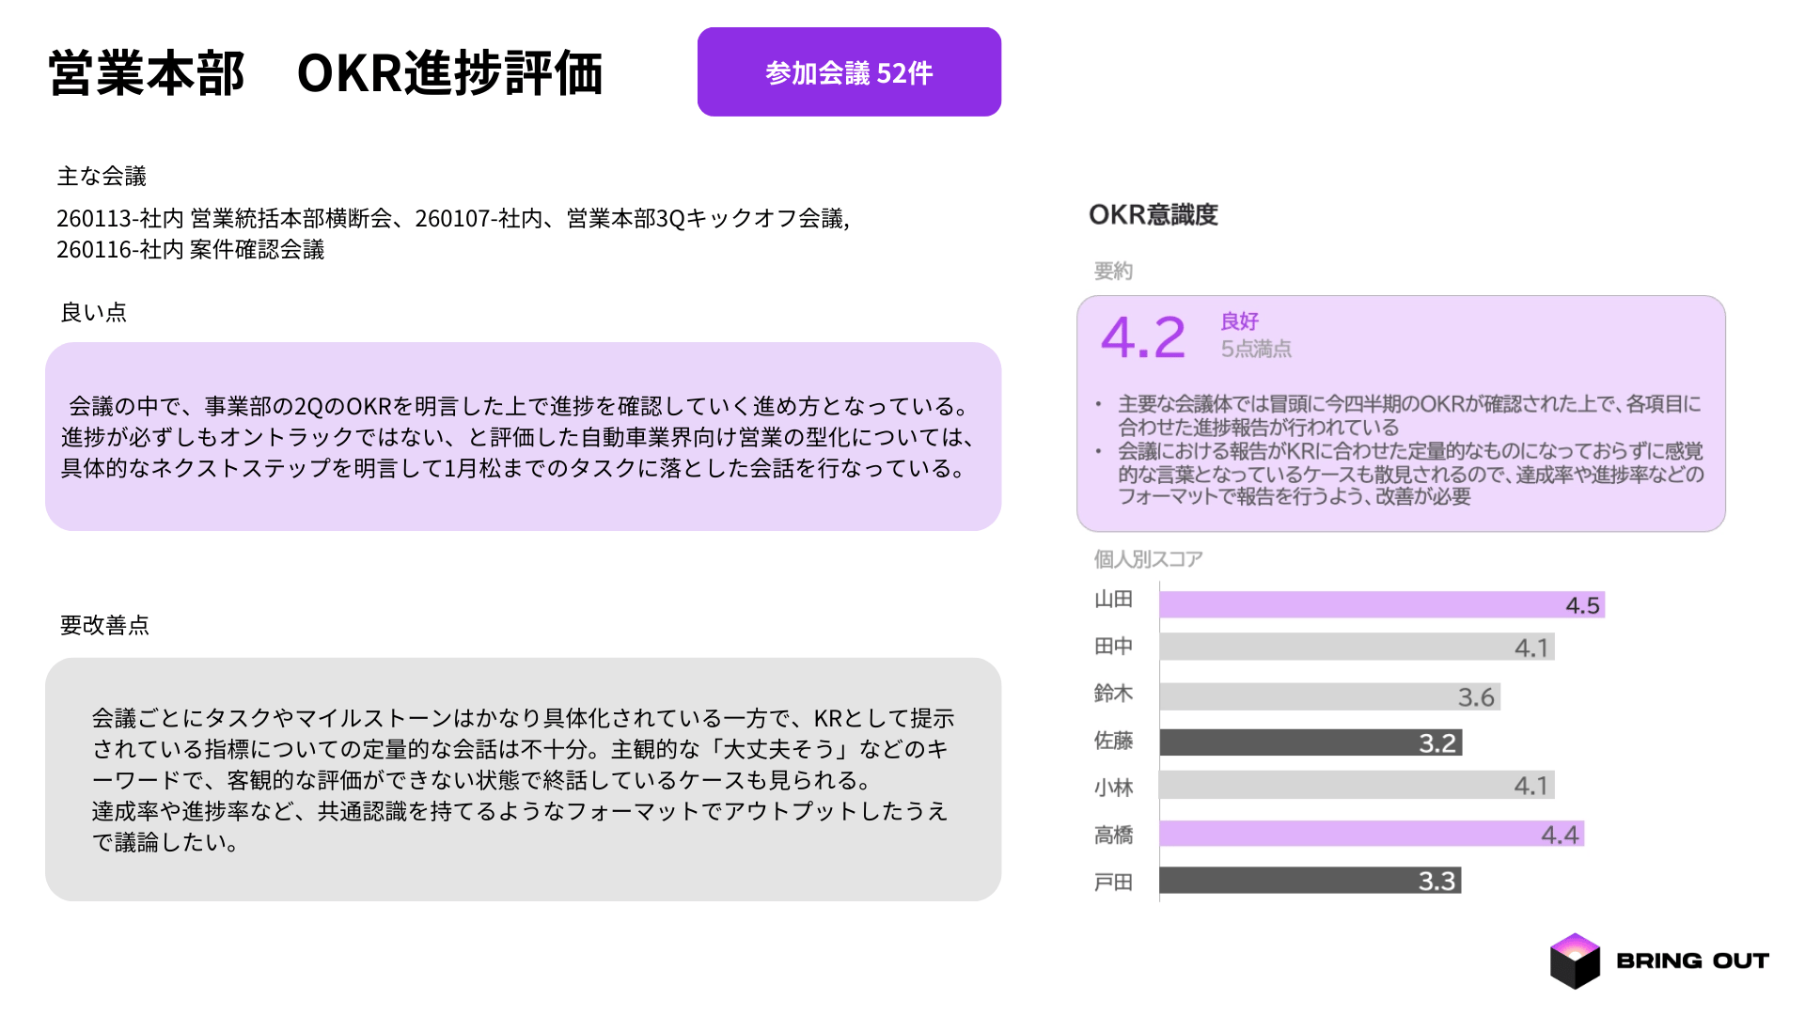1805x1015 pixels.
Task: Select the dark 戸田 3.3 bar
Action: click(1310, 881)
